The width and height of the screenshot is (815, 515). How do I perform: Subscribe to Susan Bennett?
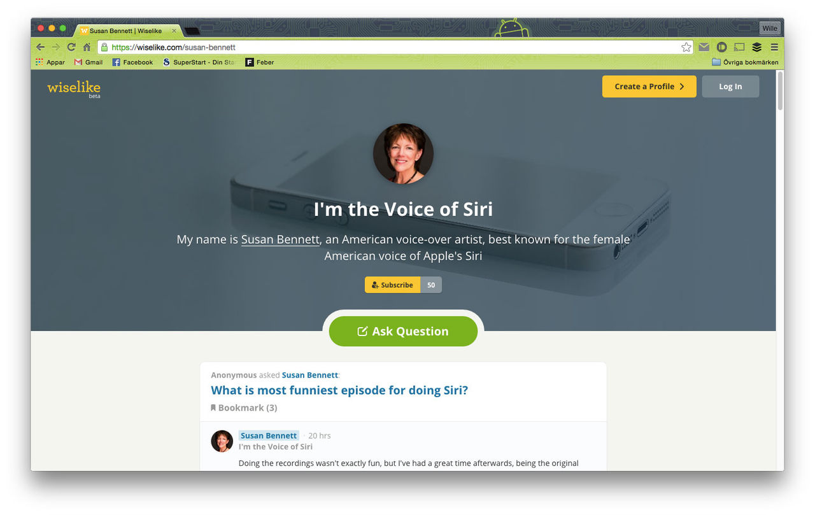[393, 285]
